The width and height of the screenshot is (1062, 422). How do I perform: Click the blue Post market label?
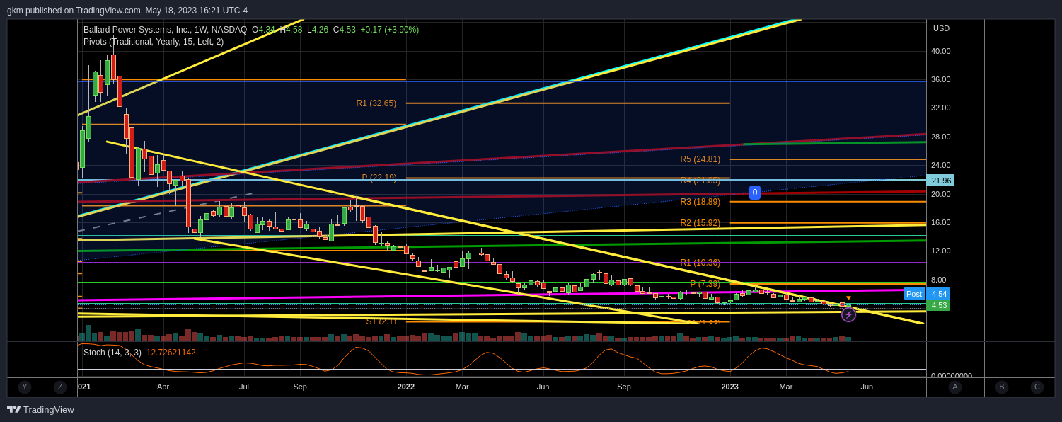tap(914, 294)
